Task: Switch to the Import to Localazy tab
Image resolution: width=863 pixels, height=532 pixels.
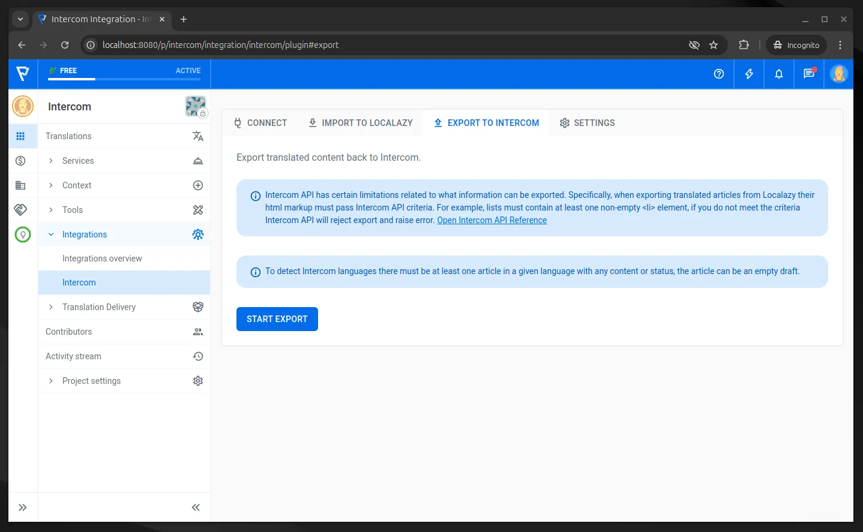Action: (360, 123)
